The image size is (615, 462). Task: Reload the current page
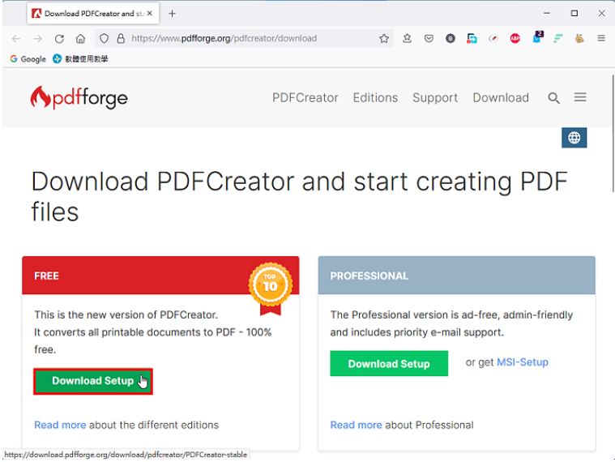point(59,38)
